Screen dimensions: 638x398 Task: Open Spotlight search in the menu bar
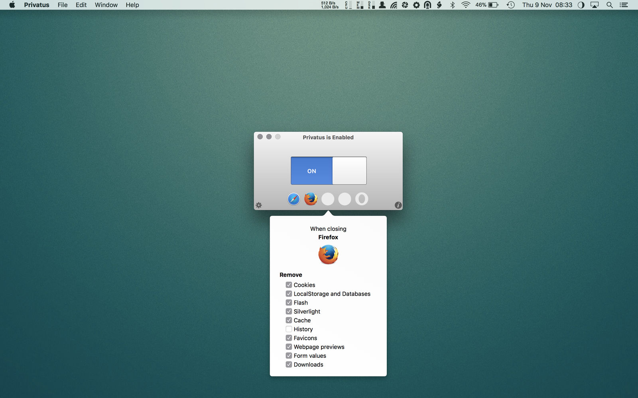pyautogui.click(x=610, y=5)
